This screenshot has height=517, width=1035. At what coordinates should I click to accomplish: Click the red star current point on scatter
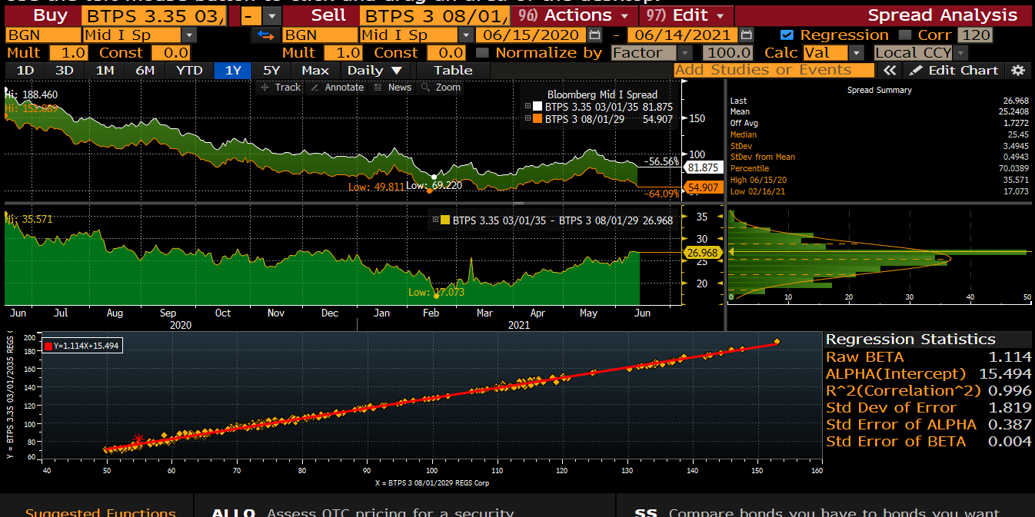point(138,439)
